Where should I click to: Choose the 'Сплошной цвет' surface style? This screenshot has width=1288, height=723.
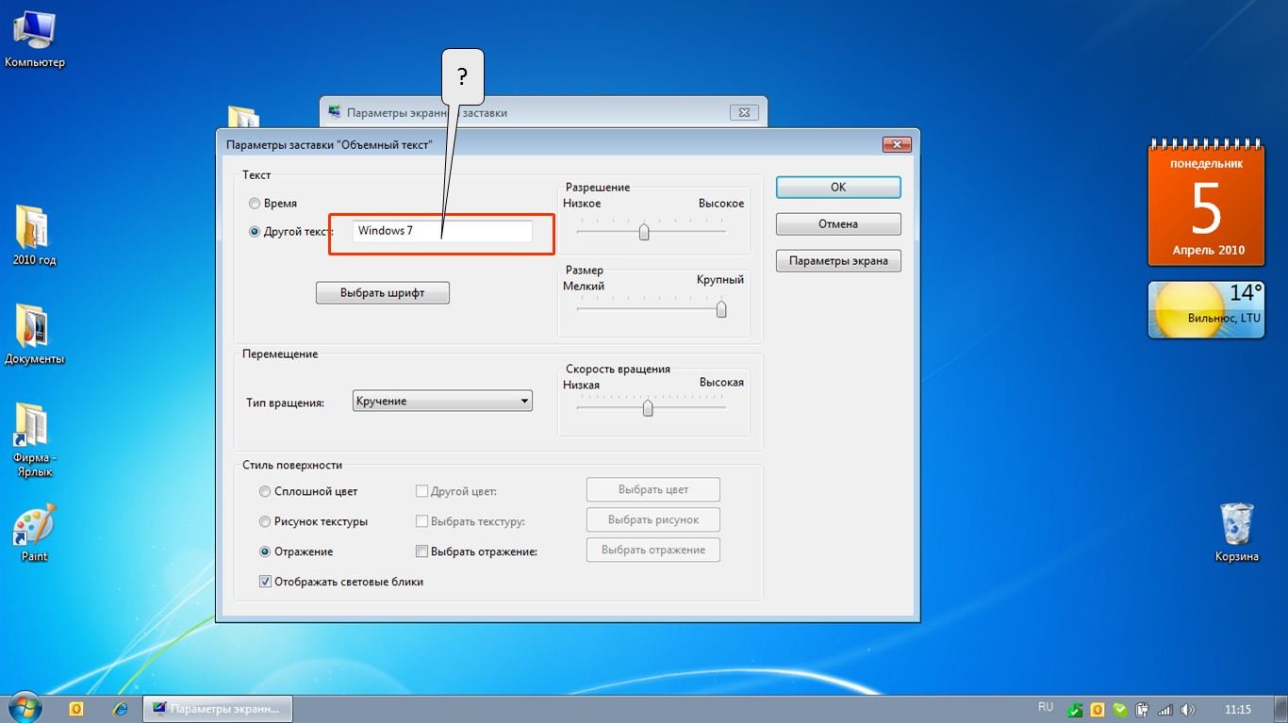click(x=265, y=491)
